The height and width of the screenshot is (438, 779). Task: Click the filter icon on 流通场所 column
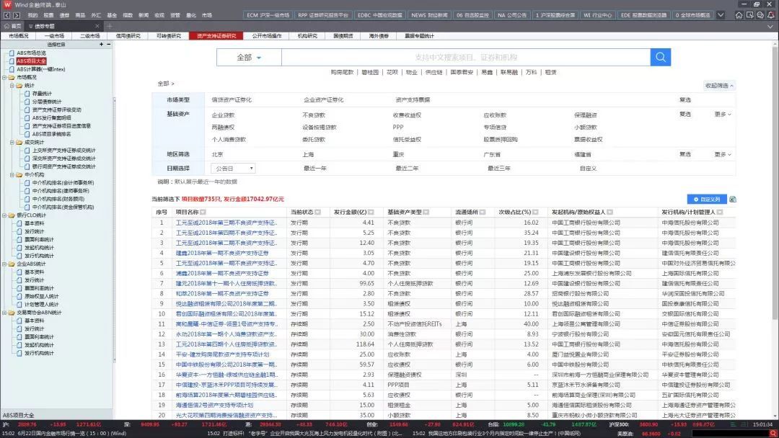483,212
